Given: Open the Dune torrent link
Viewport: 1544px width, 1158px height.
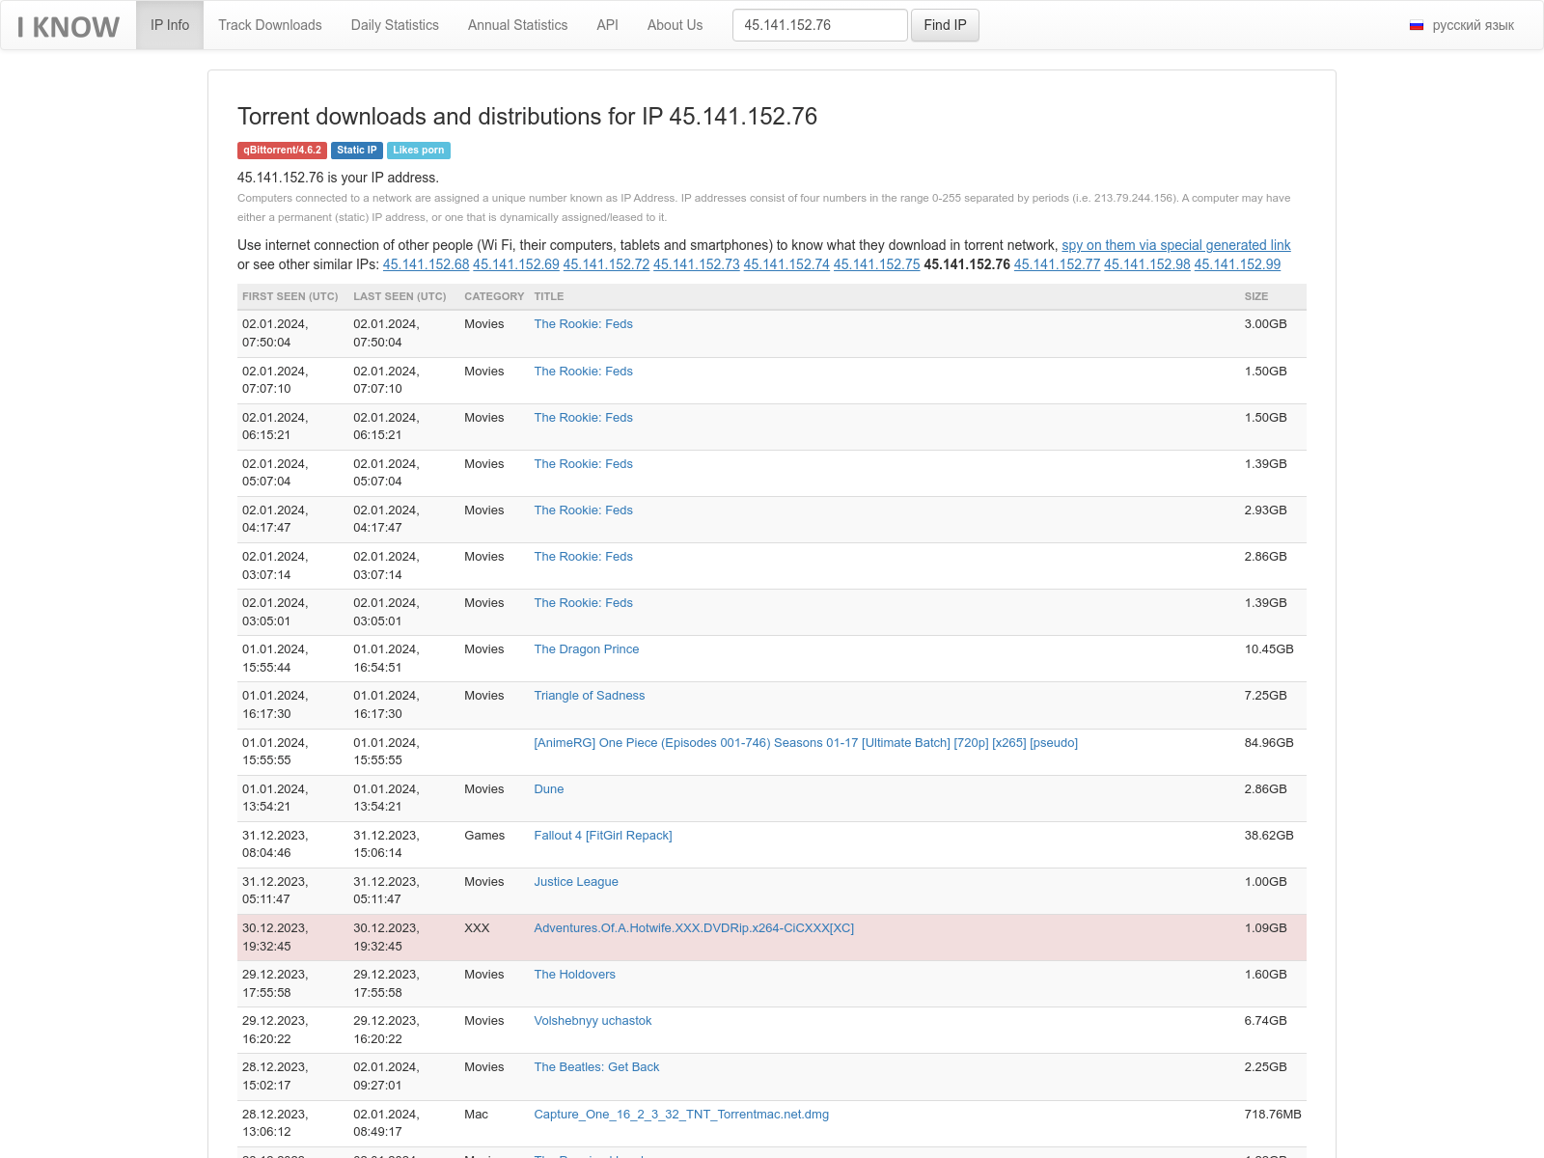Looking at the screenshot, I should click(549, 789).
